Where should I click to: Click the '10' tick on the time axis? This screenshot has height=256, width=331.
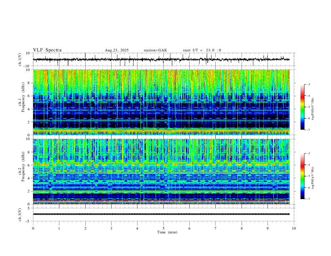tap(294, 228)
